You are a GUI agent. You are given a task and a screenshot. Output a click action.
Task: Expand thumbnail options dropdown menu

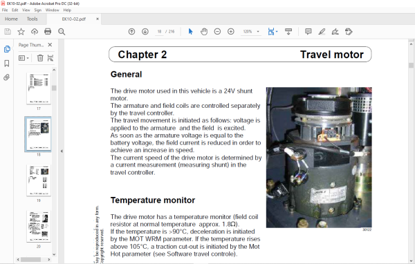[x=24, y=58]
